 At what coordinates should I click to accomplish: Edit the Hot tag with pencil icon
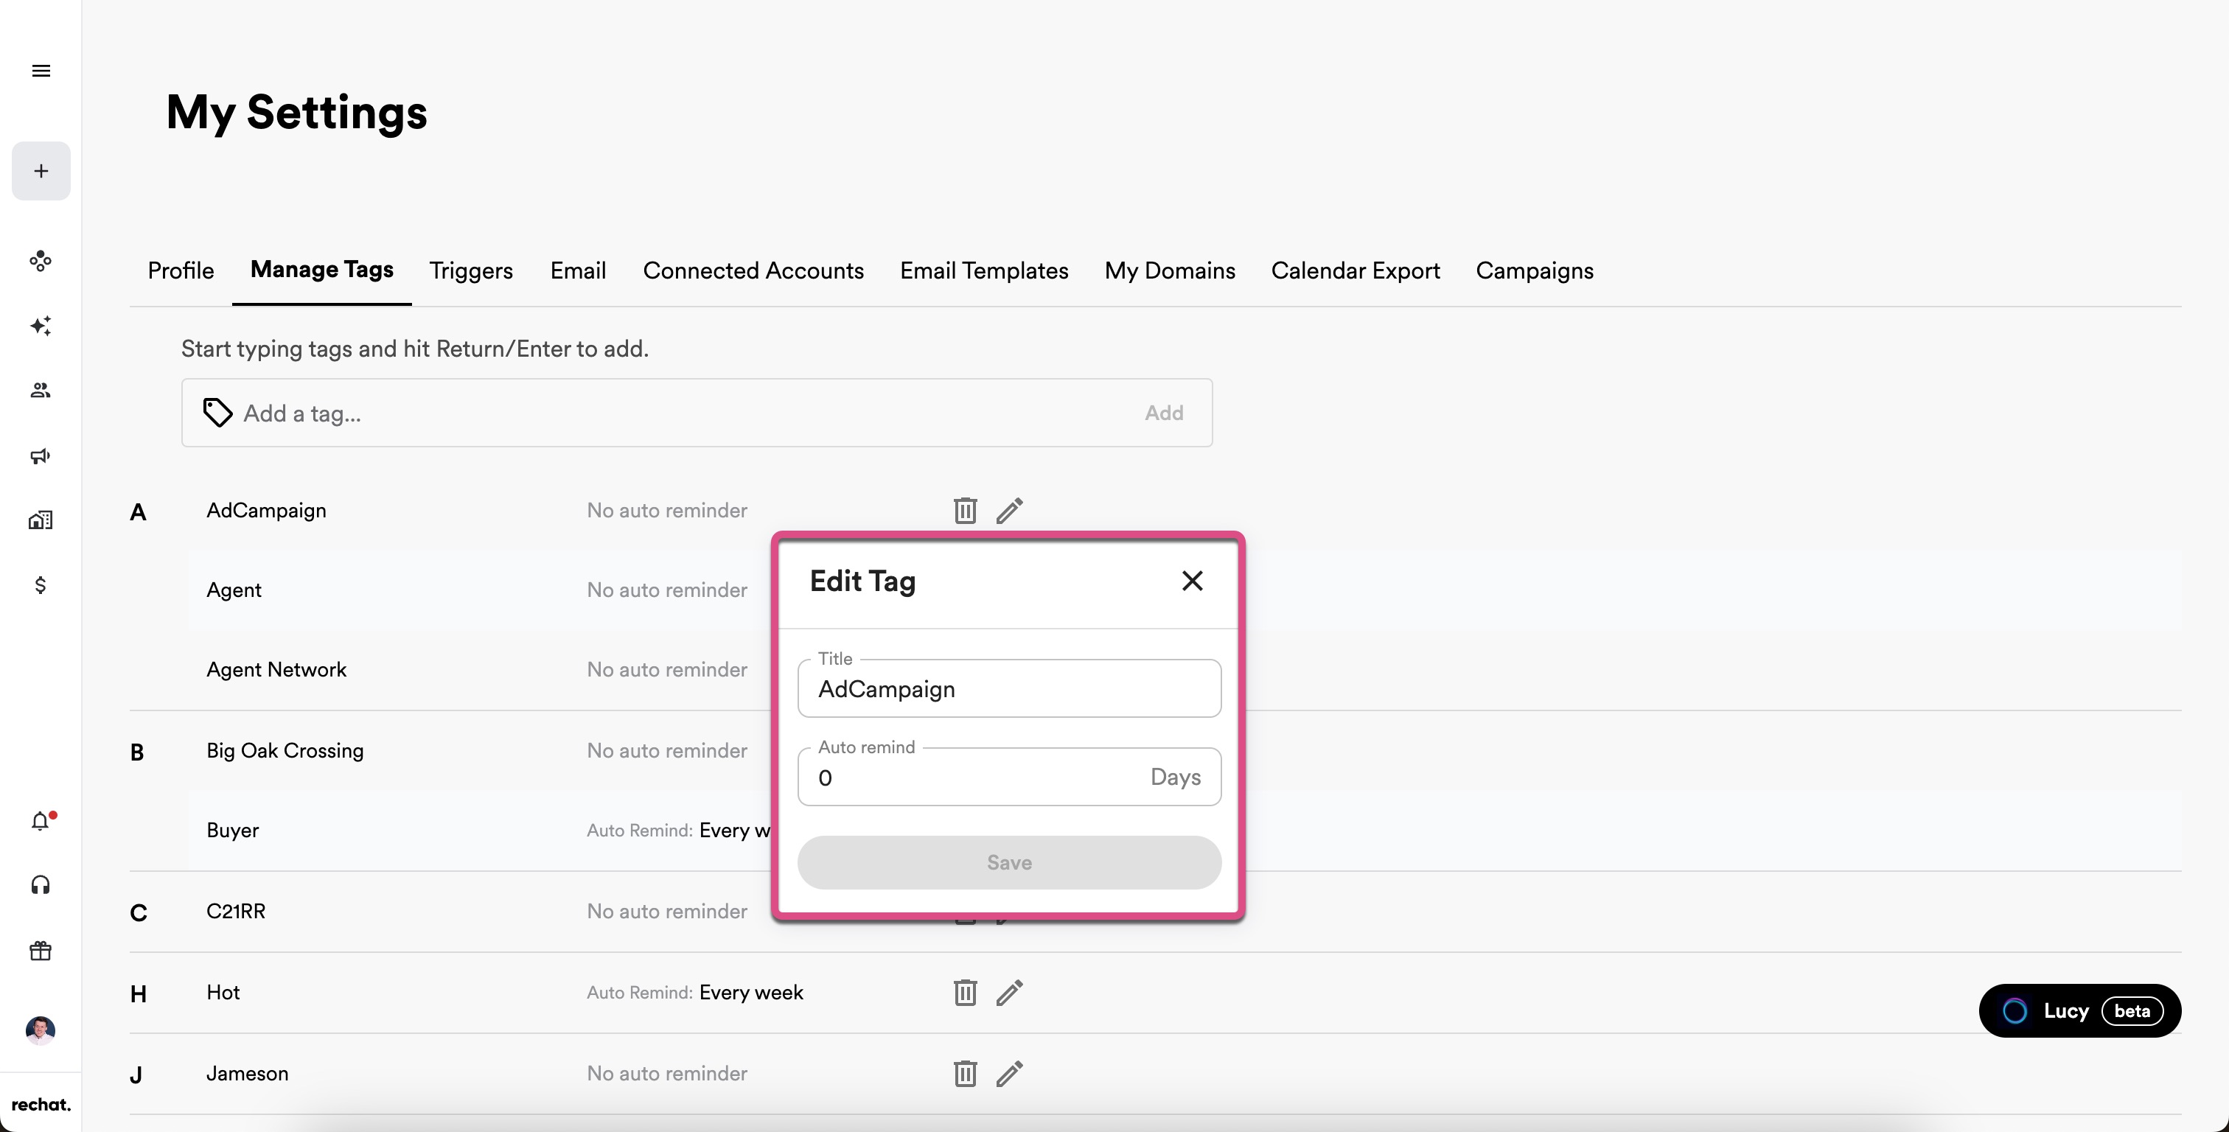coord(1009,993)
